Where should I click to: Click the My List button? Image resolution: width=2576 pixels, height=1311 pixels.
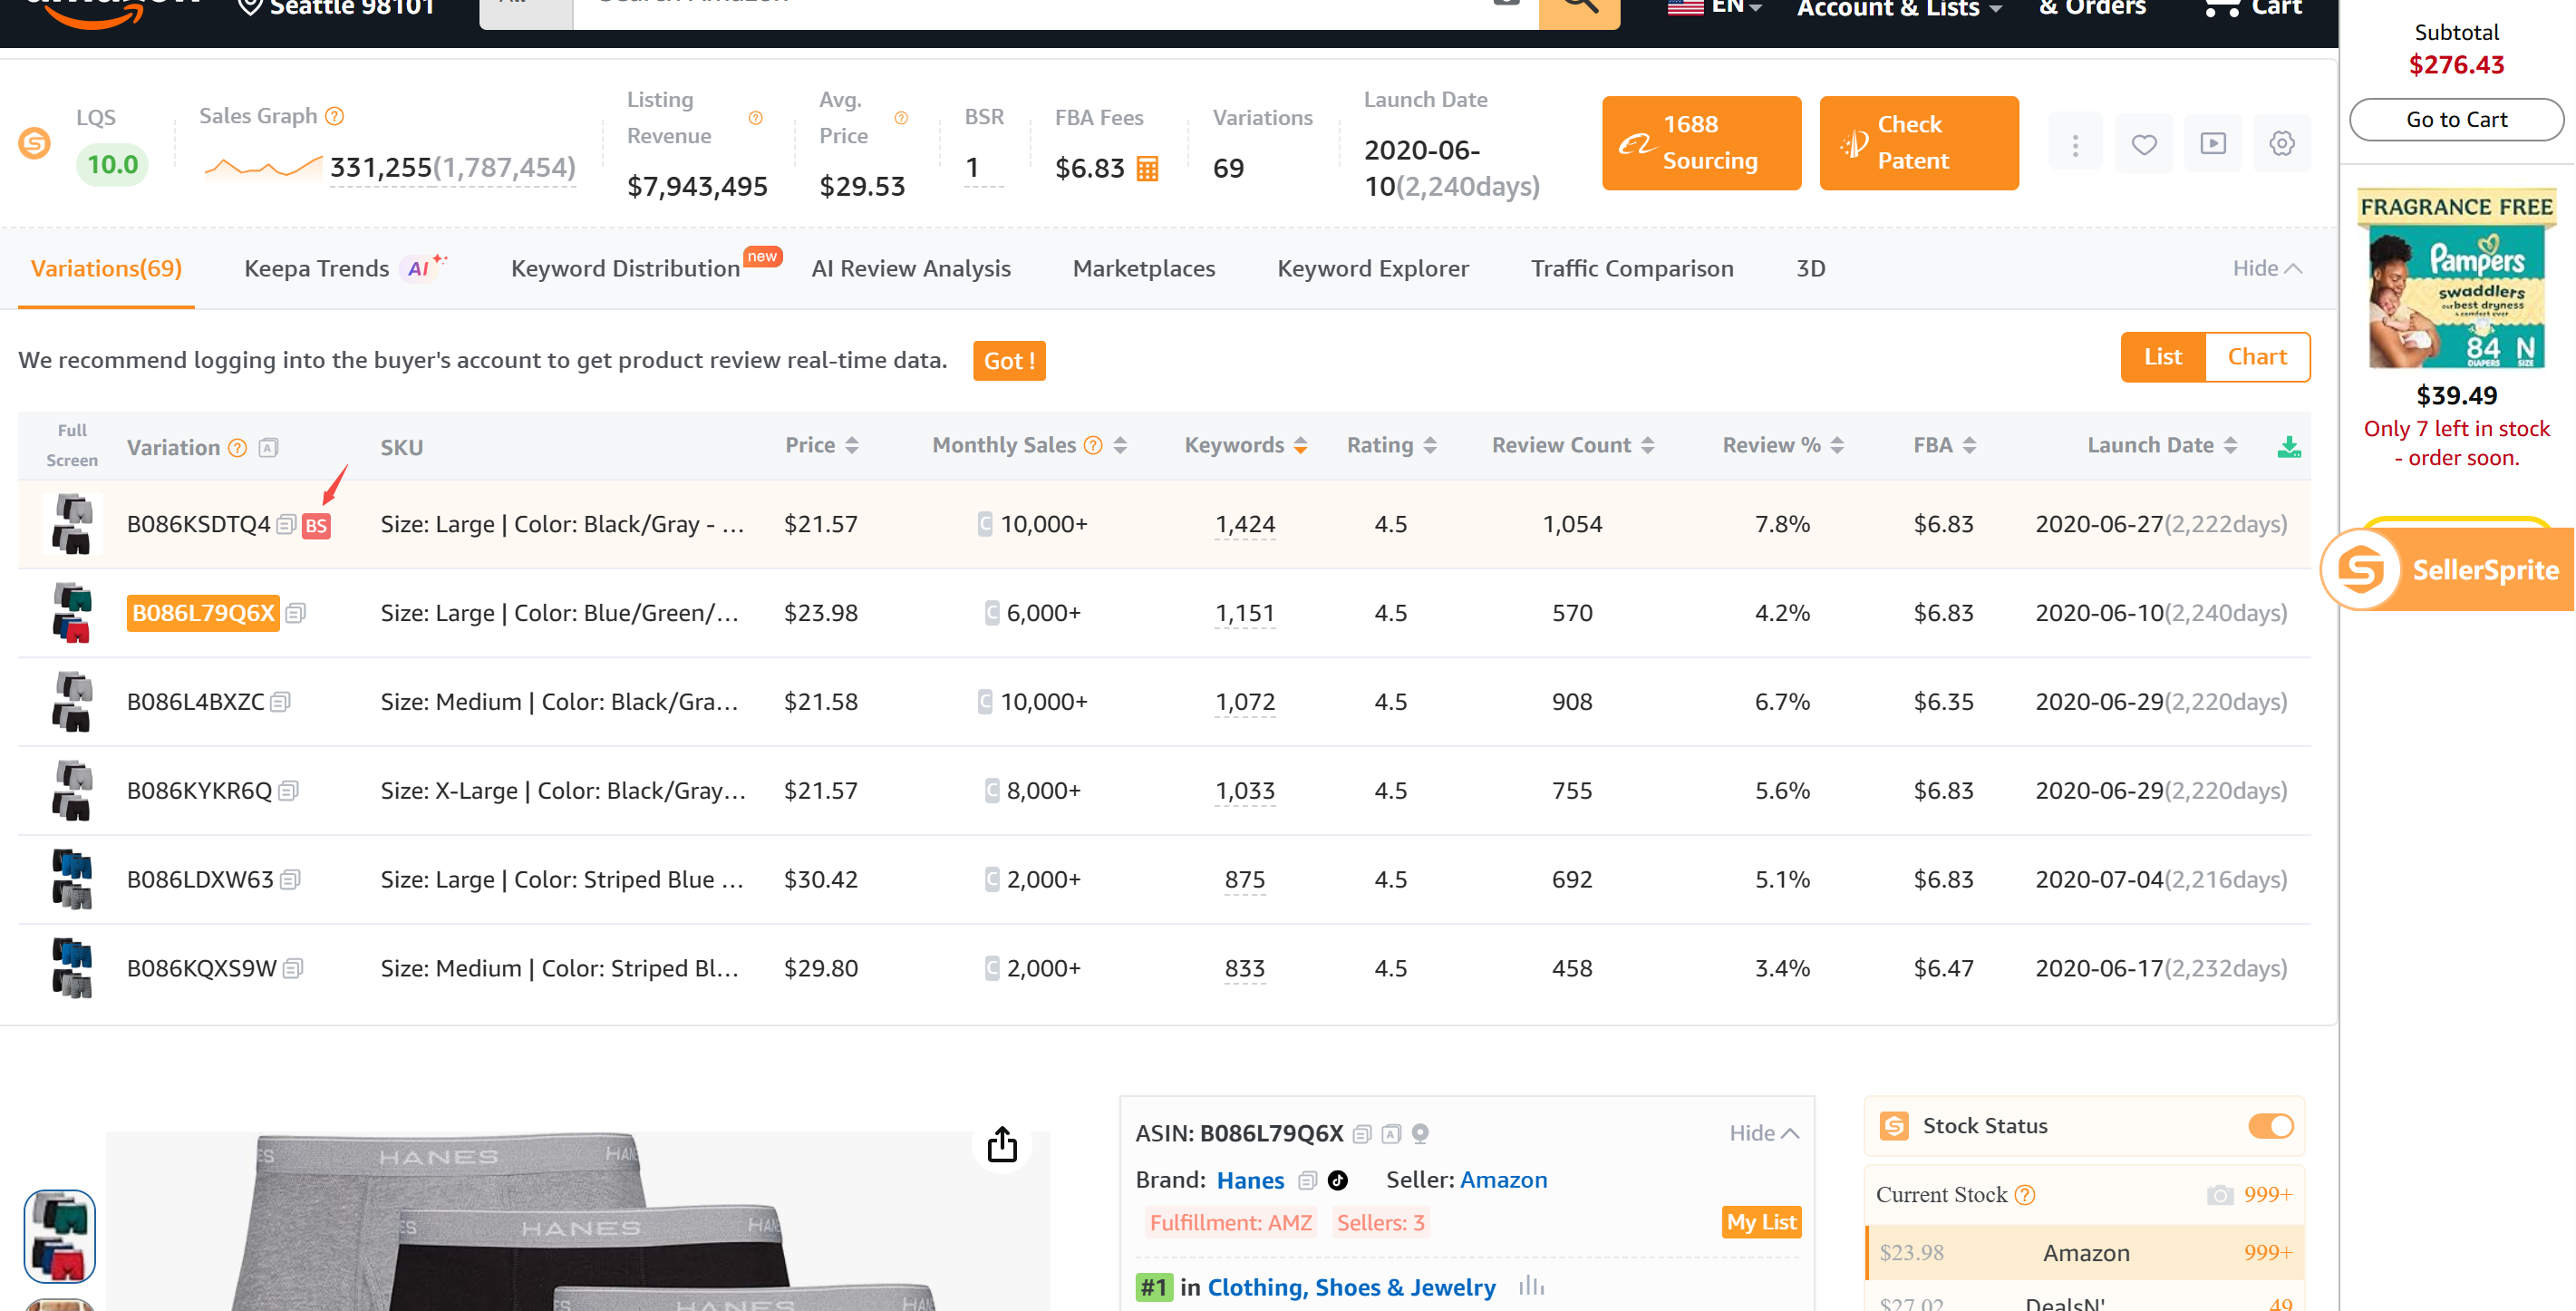pyautogui.click(x=1760, y=1222)
